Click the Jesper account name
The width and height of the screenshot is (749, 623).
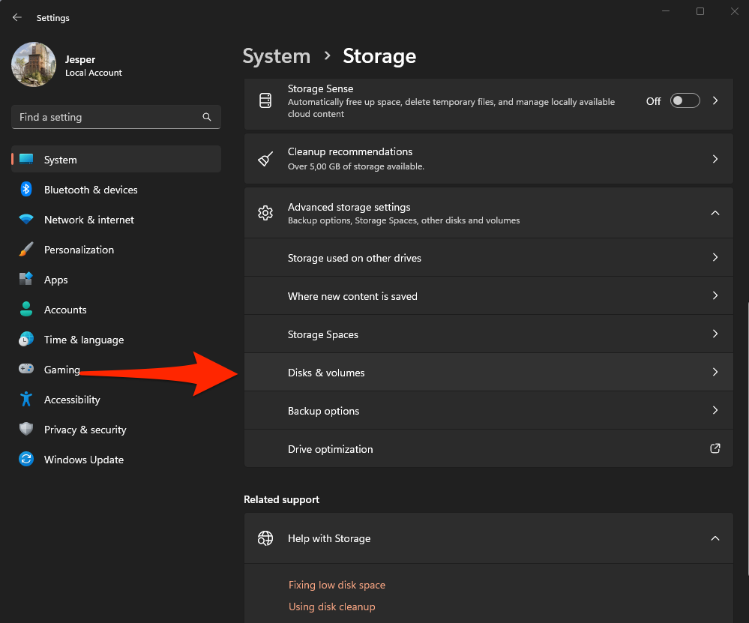[80, 59]
